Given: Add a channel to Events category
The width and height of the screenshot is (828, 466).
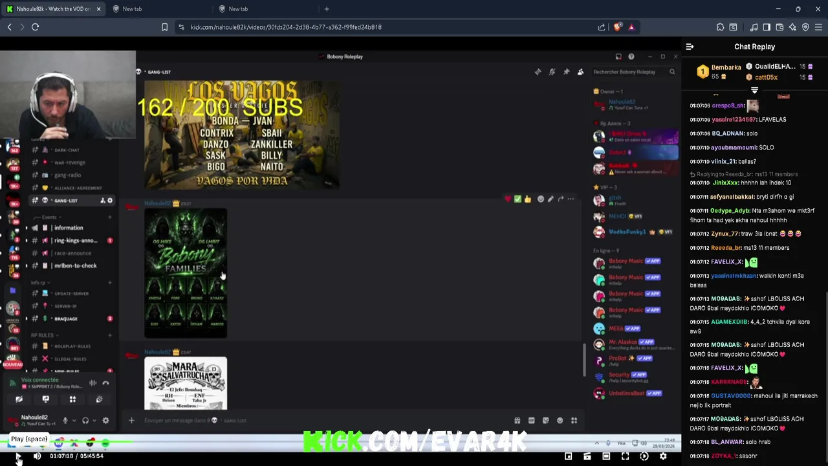Looking at the screenshot, I should [x=110, y=217].
